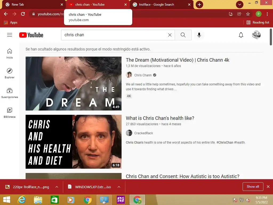Switch to the New Tab tab

[33, 5]
